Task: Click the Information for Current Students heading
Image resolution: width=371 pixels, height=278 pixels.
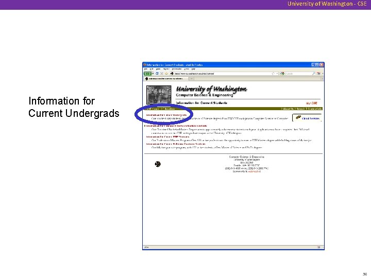Action: pyautogui.click(x=201, y=103)
